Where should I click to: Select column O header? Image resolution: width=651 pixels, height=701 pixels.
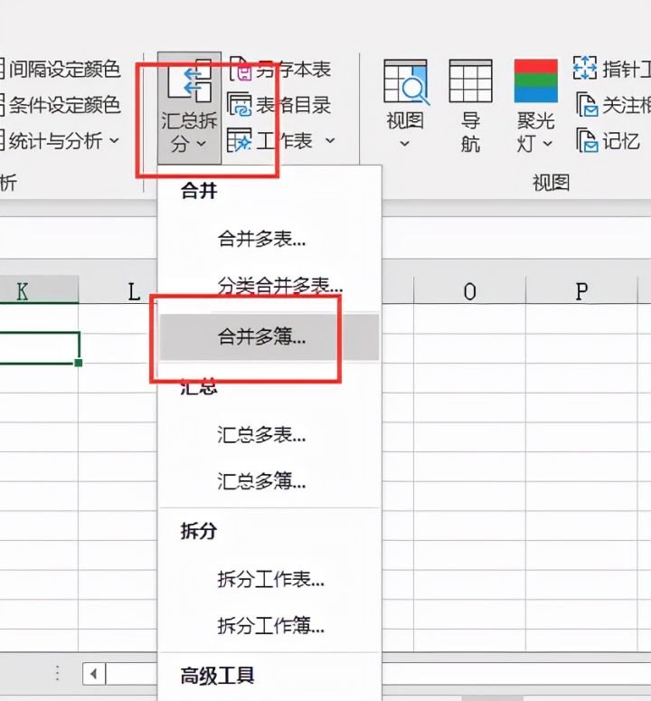click(469, 291)
